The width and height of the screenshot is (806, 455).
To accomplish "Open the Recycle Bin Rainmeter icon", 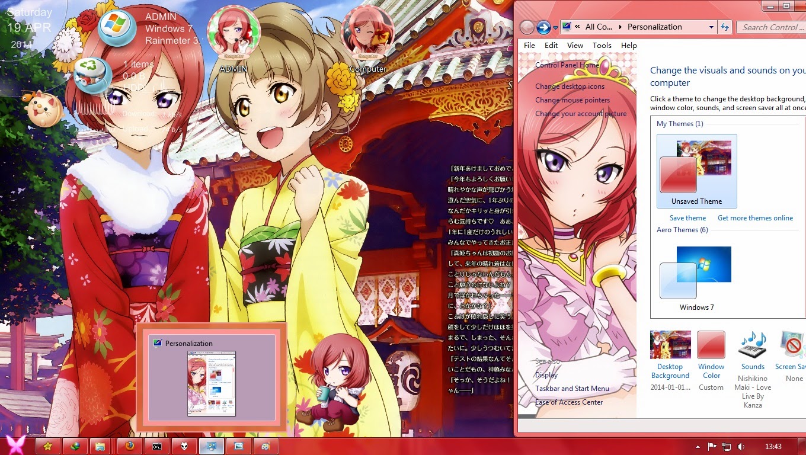I will [x=93, y=74].
